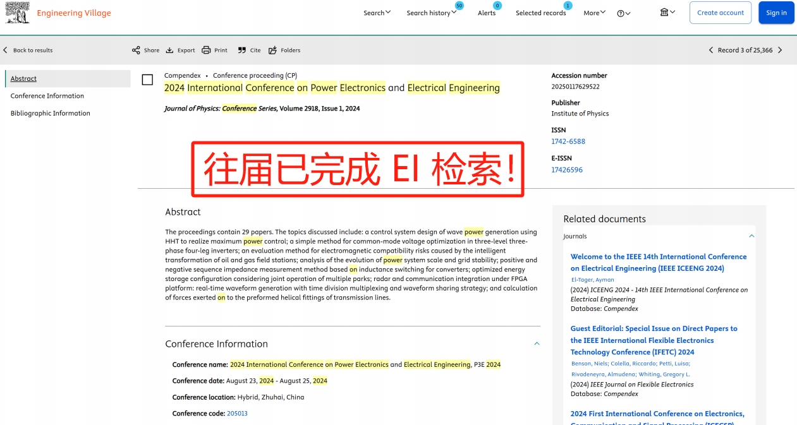Image resolution: width=797 pixels, height=425 pixels.
Task: Print the current record
Action: point(214,51)
